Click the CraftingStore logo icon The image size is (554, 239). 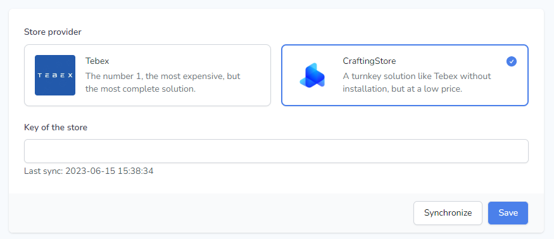pyautogui.click(x=312, y=75)
